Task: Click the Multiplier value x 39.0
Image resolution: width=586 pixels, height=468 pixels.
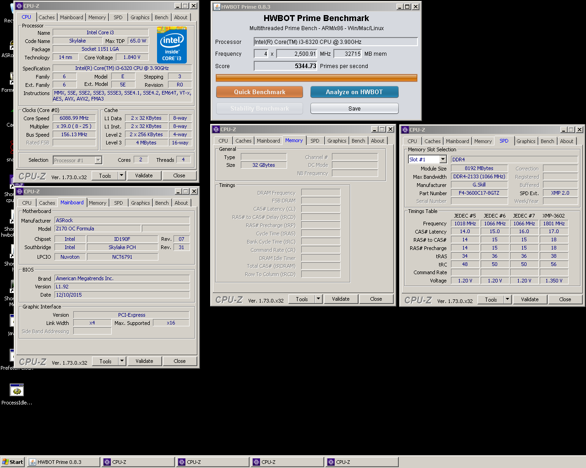Action: [74, 126]
